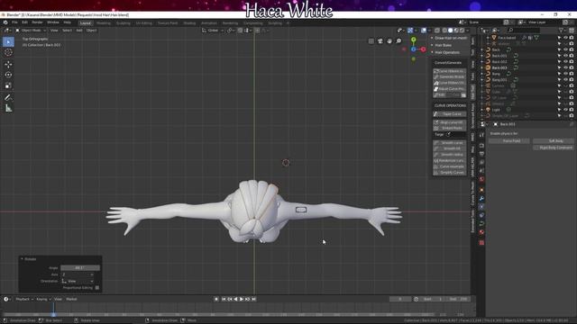Open the Axis dropdown in Rotate panel

pos(78,274)
